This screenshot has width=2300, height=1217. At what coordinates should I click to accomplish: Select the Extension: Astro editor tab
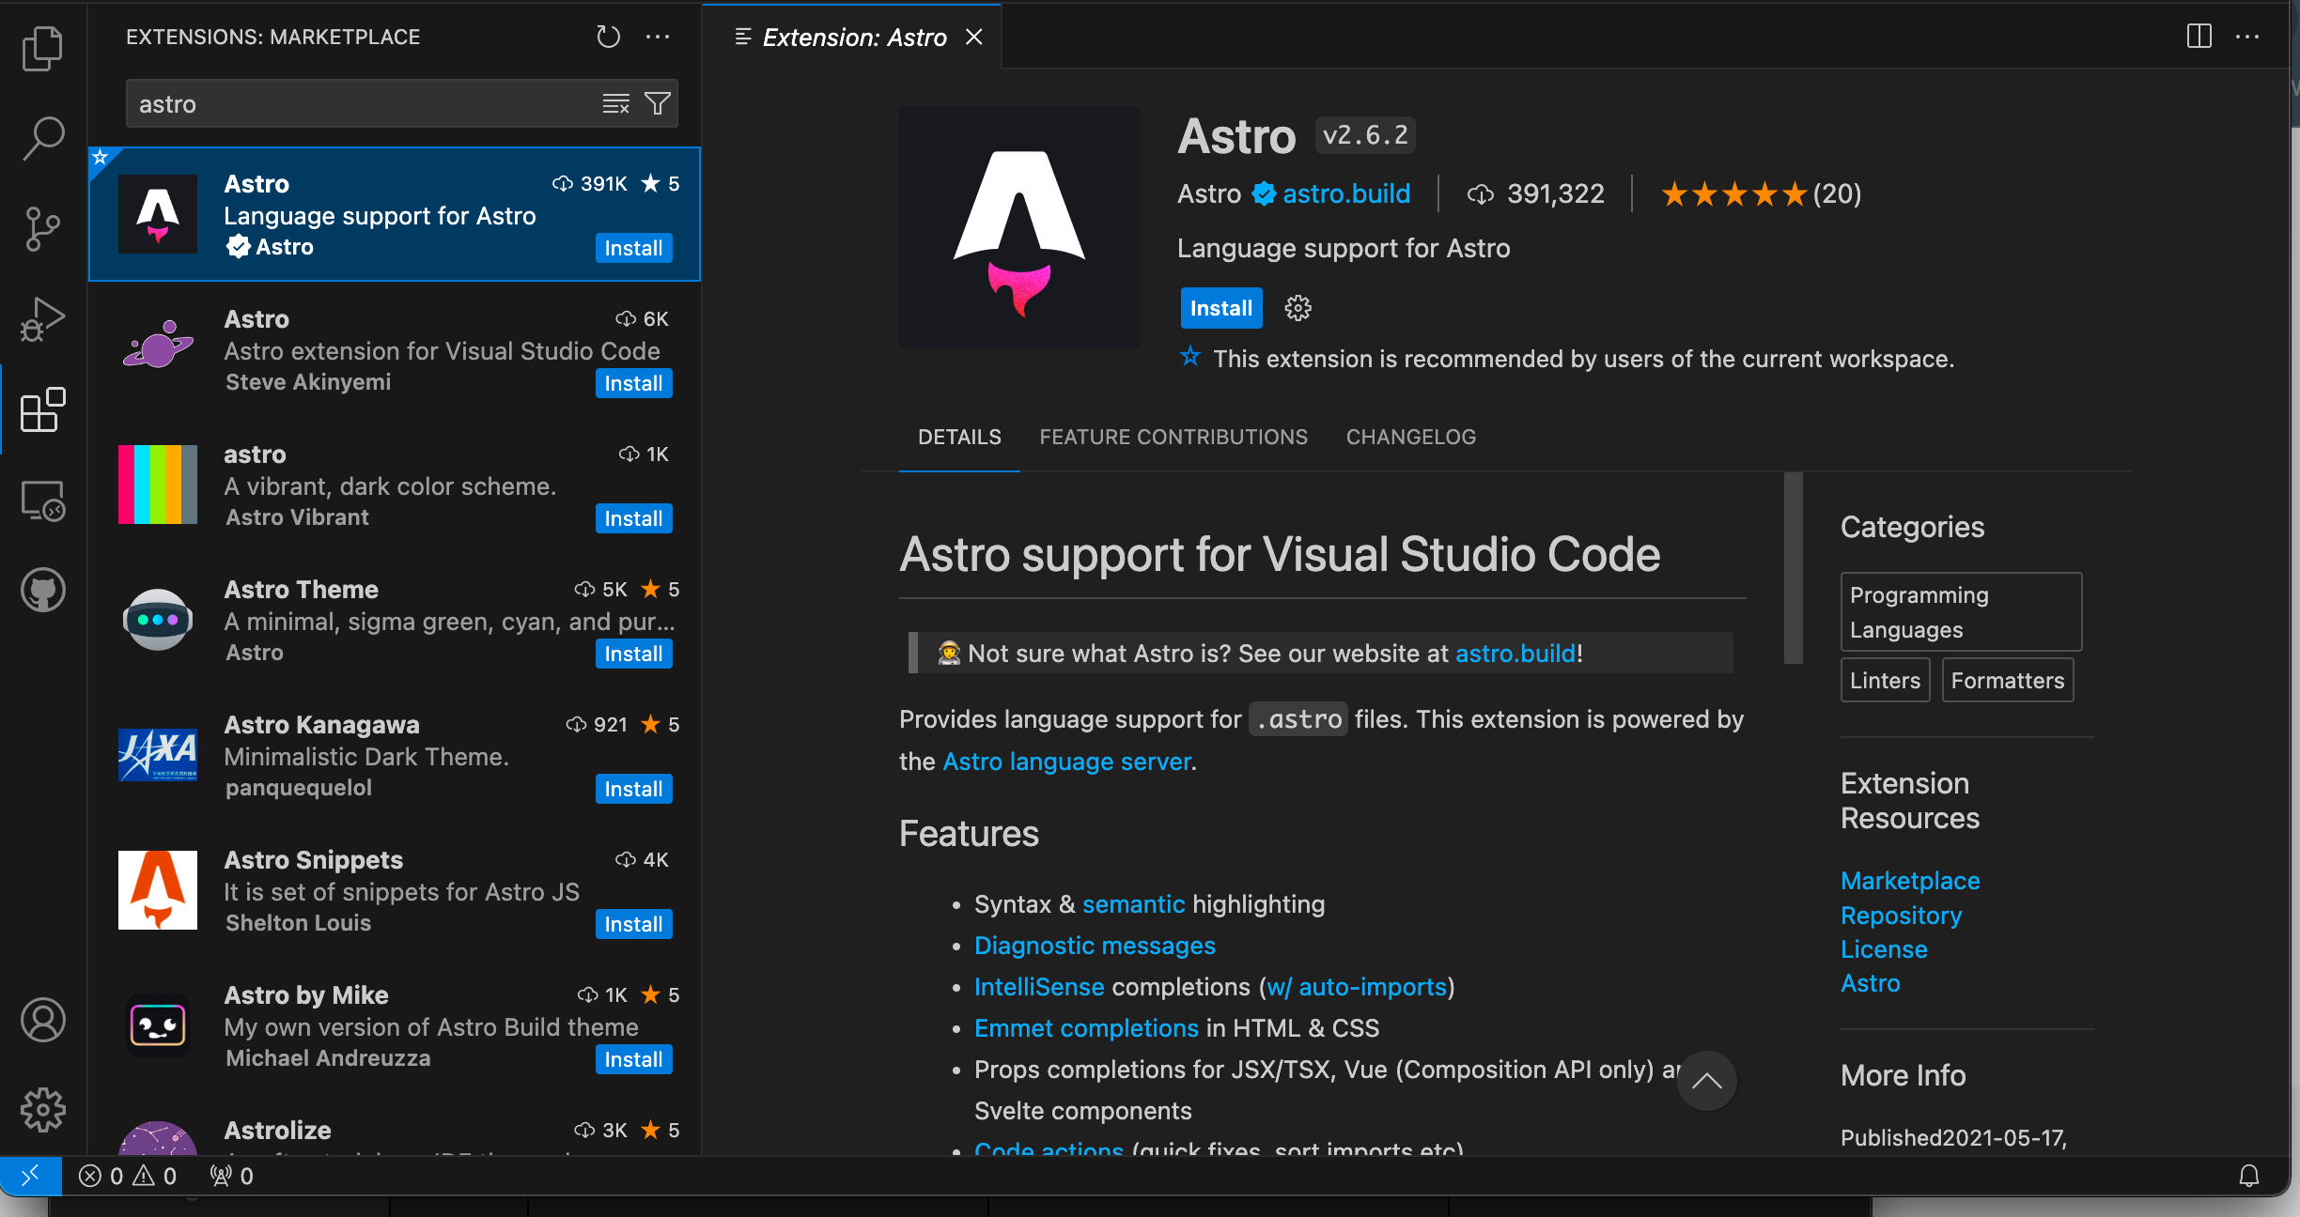[x=851, y=37]
